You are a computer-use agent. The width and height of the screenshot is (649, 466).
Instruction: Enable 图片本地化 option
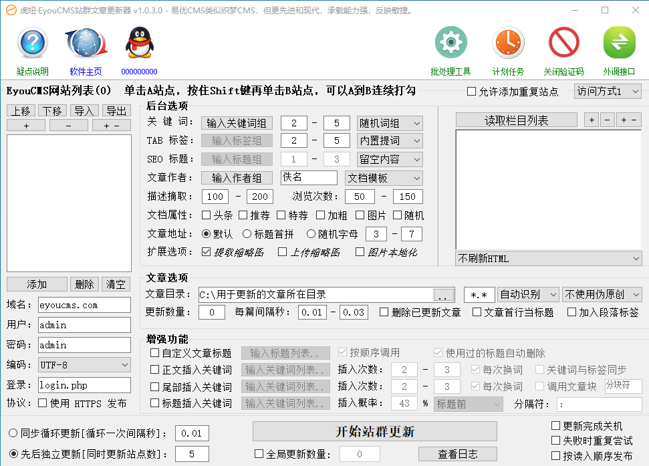360,251
